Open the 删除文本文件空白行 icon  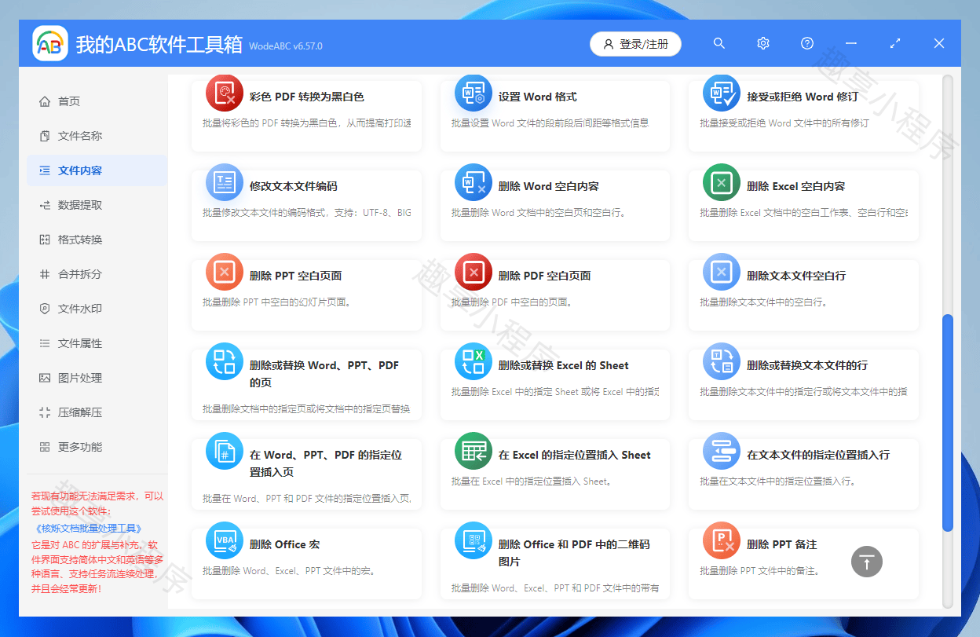(722, 273)
